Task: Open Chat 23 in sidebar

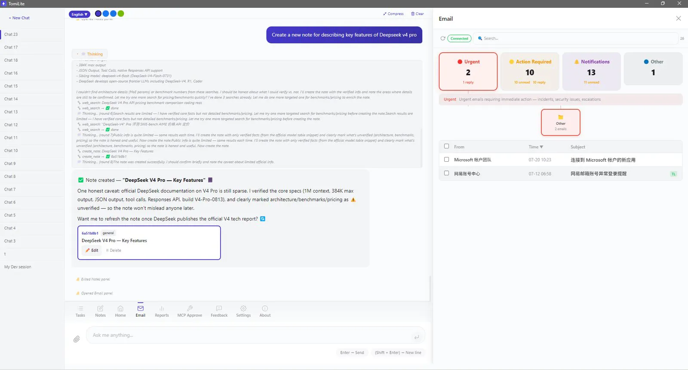Action: (32, 34)
